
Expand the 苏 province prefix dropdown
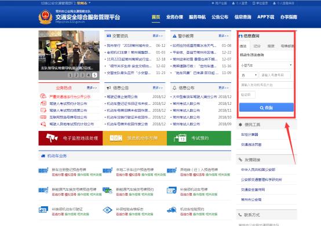click(x=249, y=75)
